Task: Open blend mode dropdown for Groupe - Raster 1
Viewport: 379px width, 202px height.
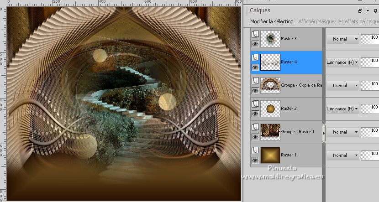Action: pos(342,132)
